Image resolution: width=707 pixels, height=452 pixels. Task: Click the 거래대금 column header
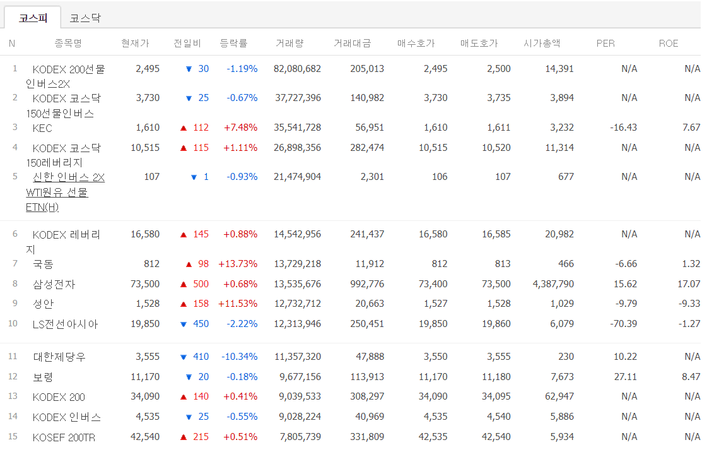pyautogui.click(x=352, y=44)
